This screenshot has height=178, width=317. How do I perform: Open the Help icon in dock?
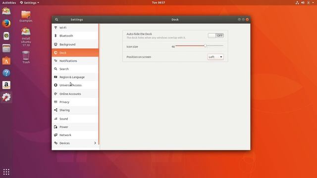[x=6, y=73]
